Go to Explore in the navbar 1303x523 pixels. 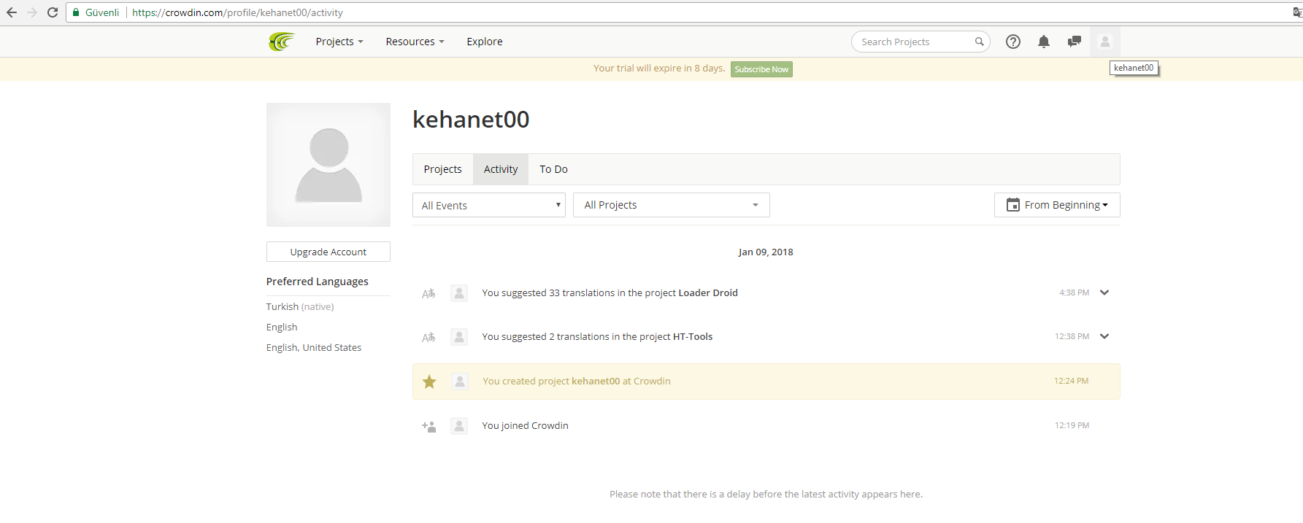(x=485, y=42)
